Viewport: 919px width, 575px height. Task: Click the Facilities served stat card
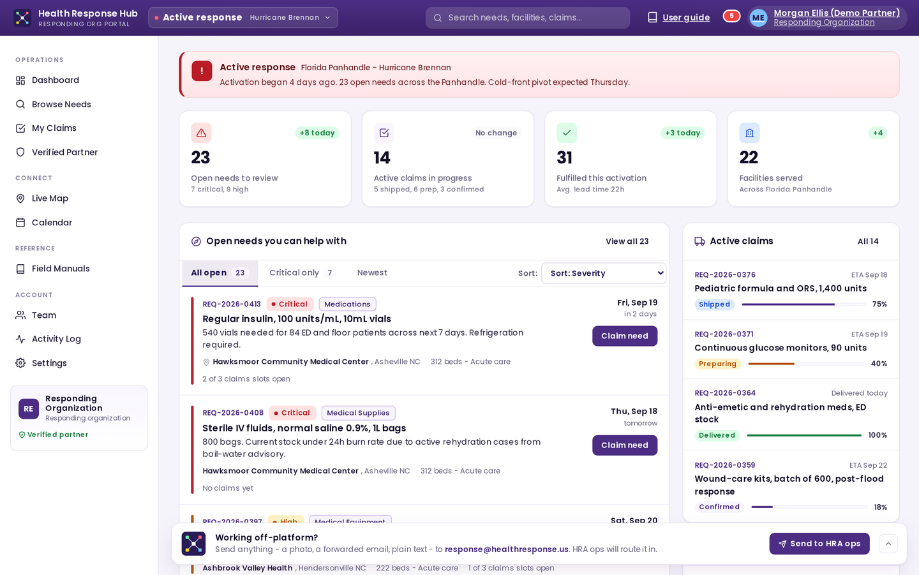813,159
